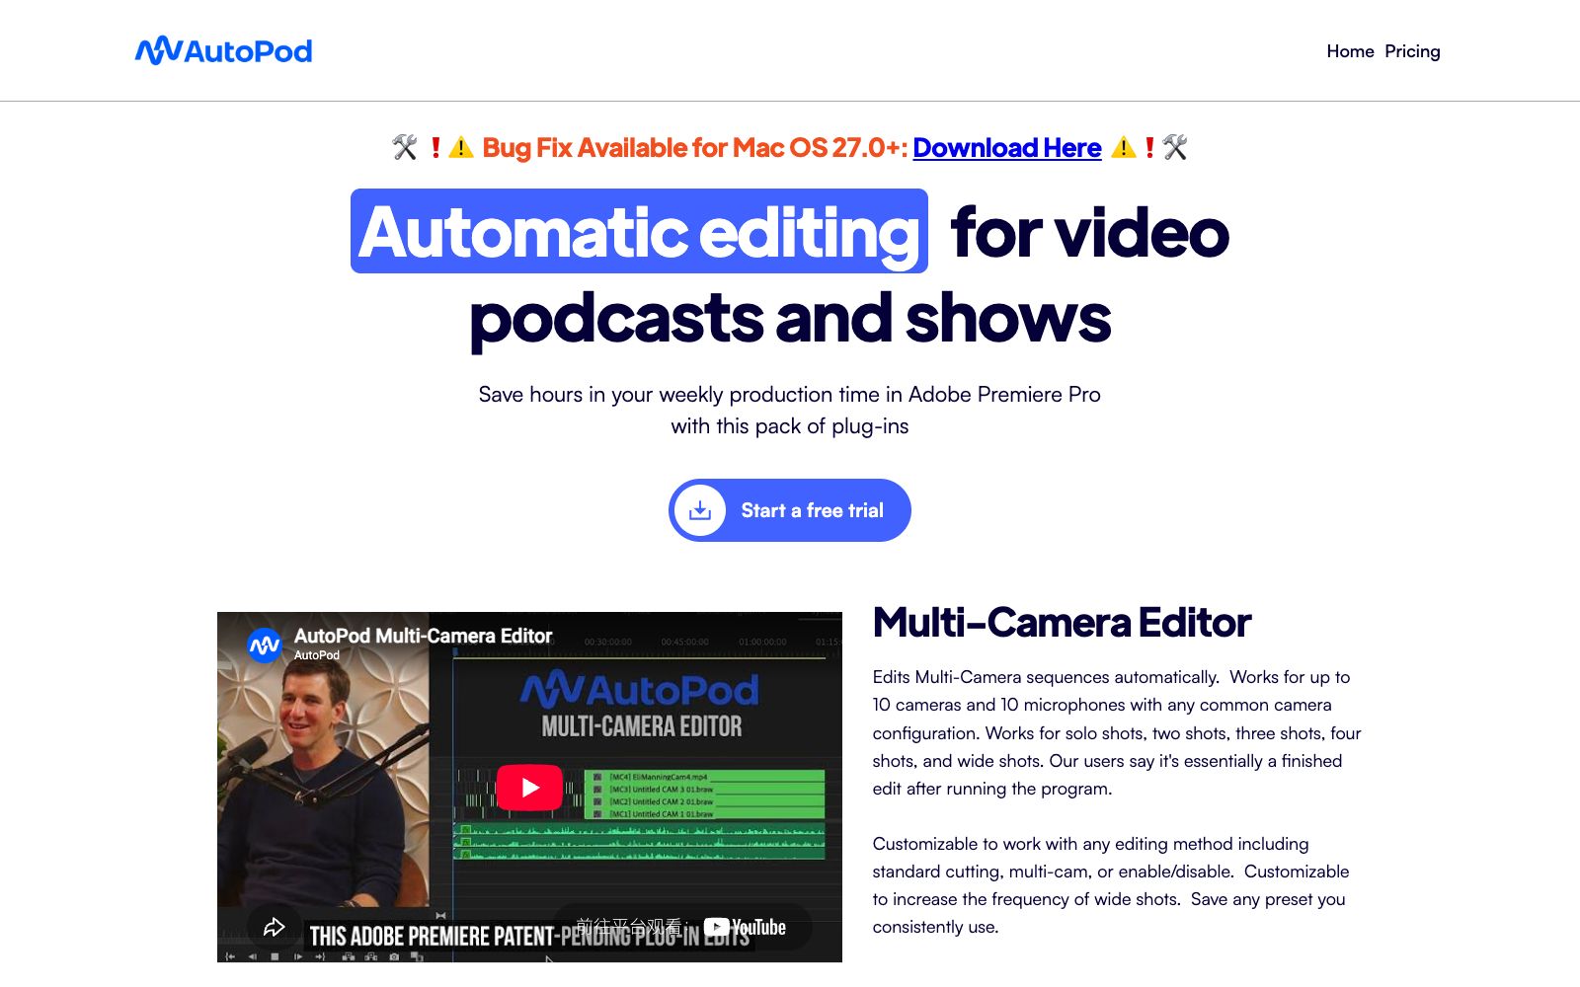
Task: Click the paragraph starting 'Edits Multi-Camera sequences'
Action: pos(1117,732)
